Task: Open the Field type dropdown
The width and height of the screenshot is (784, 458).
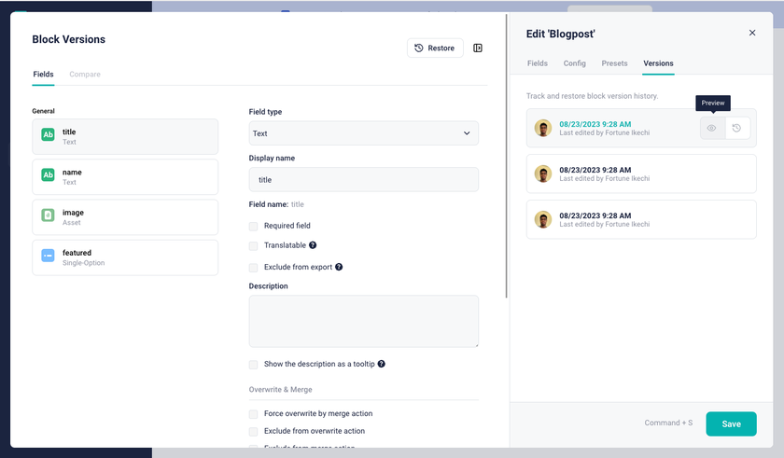Action: coord(363,133)
